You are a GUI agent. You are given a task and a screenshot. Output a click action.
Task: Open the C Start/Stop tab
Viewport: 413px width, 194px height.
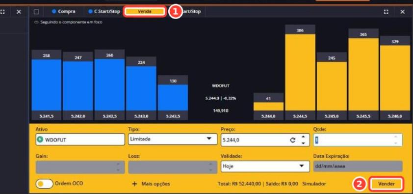click(x=104, y=12)
